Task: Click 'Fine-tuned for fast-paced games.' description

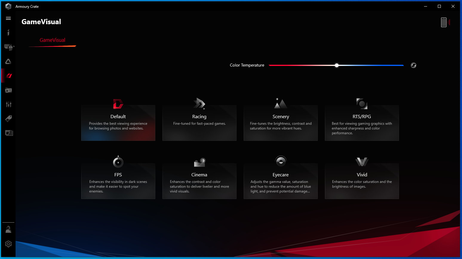Action: pyautogui.click(x=199, y=124)
